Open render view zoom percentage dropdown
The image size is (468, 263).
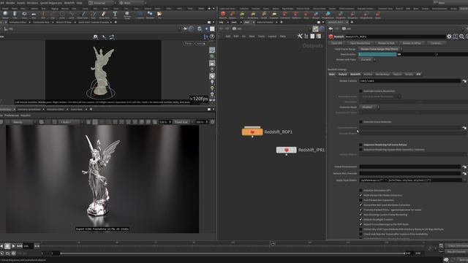[x=165, y=122]
